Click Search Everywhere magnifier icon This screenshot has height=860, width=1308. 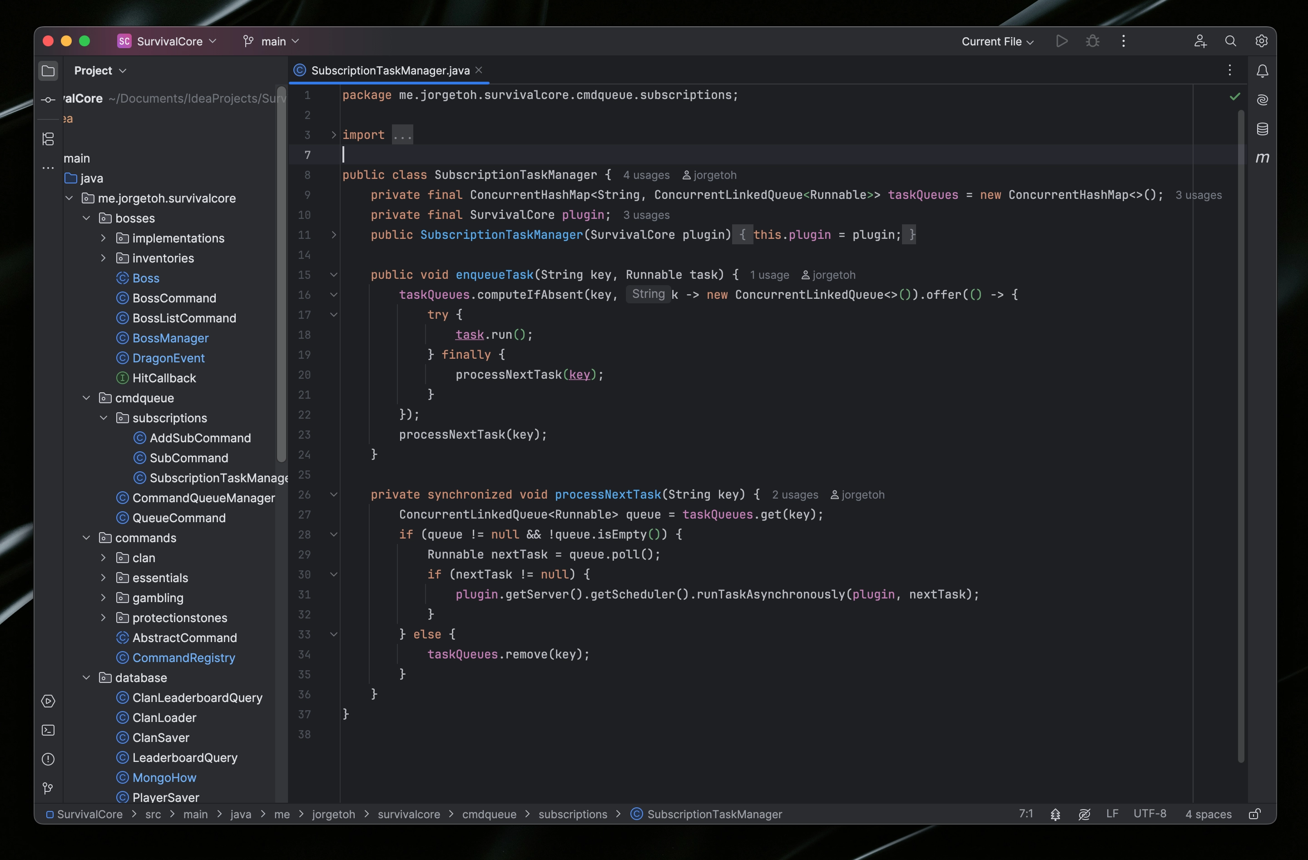pyautogui.click(x=1230, y=41)
